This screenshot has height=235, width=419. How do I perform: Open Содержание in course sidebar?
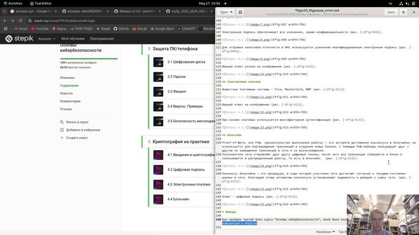[x=69, y=86]
